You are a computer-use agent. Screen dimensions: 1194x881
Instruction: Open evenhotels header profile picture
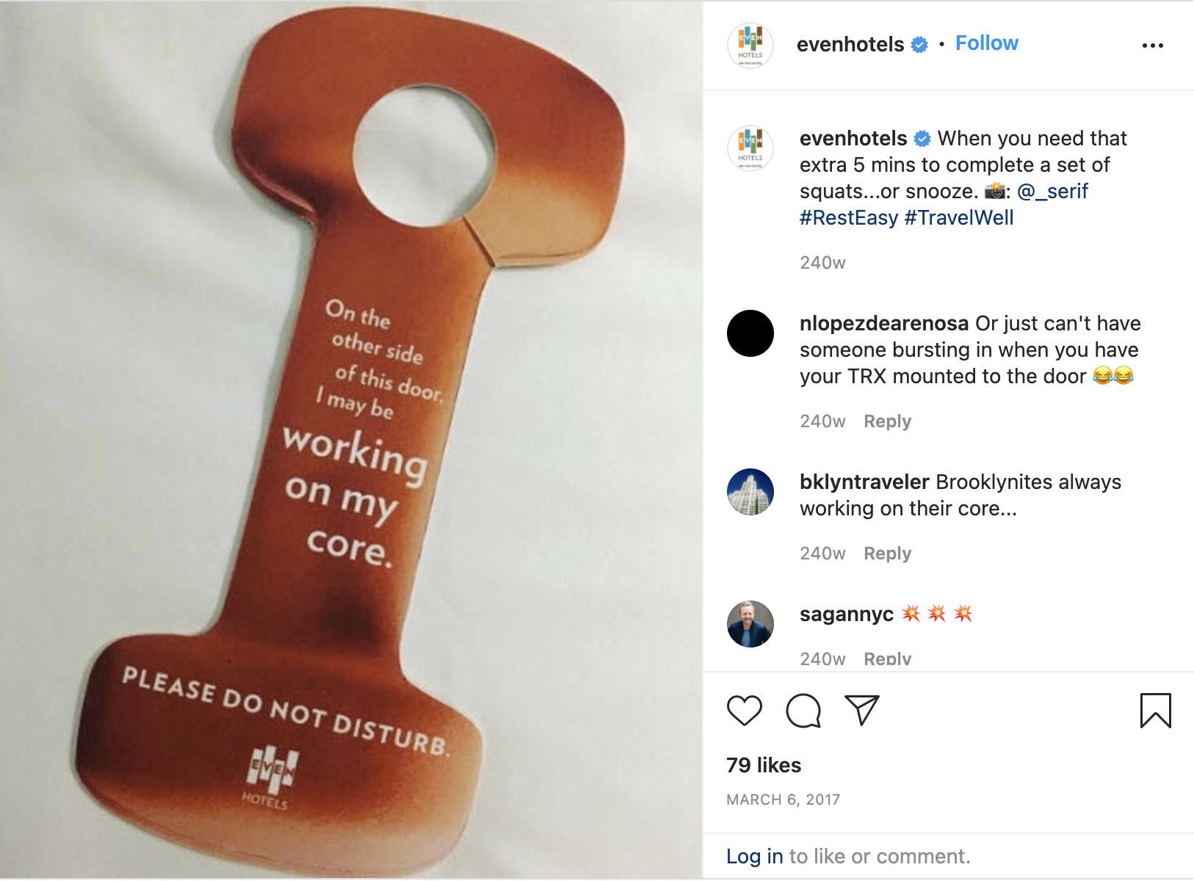pyautogui.click(x=750, y=45)
